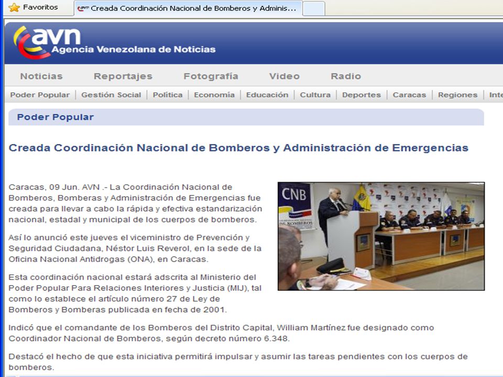
Task: Click the article headline about Bomberos
Action: click(x=238, y=148)
